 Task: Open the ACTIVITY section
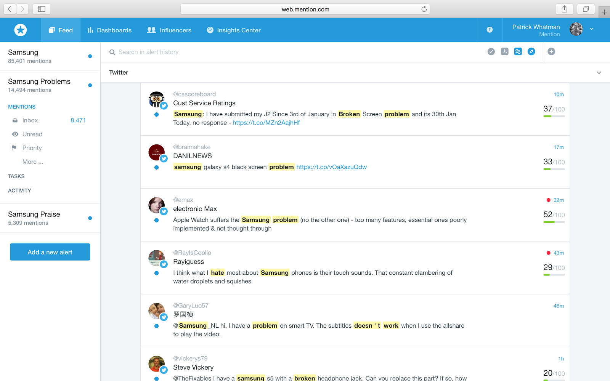[x=19, y=190]
